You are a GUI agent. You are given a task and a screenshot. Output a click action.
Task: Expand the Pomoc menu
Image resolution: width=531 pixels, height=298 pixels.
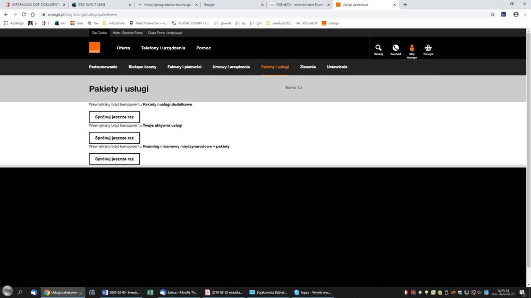(x=204, y=48)
